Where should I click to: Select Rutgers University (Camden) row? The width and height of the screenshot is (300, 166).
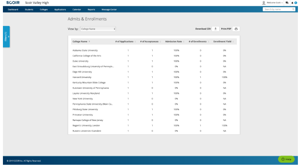[154, 131]
